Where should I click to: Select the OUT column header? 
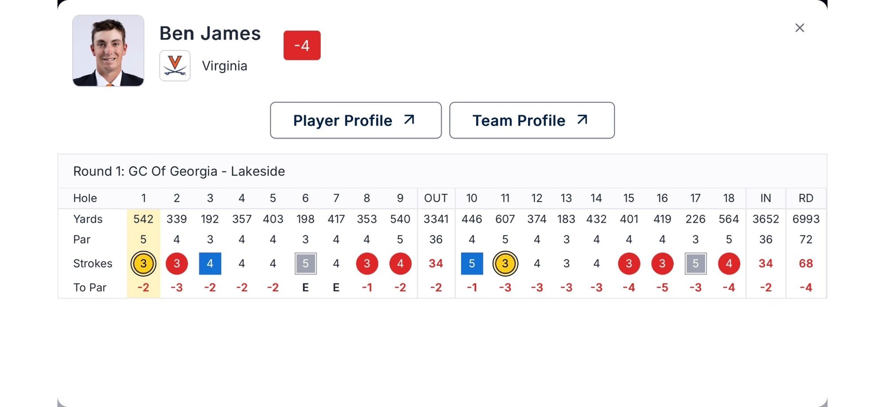436,198
